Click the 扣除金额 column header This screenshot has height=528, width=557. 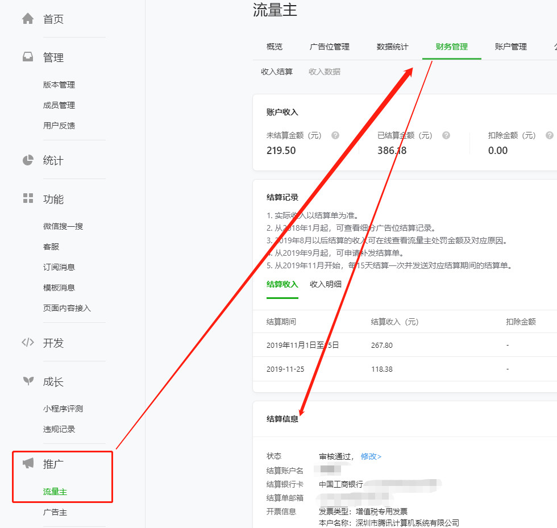coord(521,322)
